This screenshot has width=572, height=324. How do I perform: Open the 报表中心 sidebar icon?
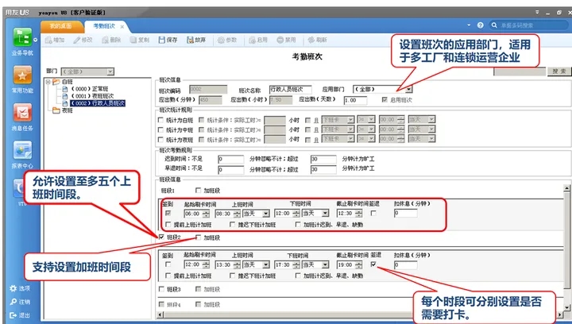(22, 150)
